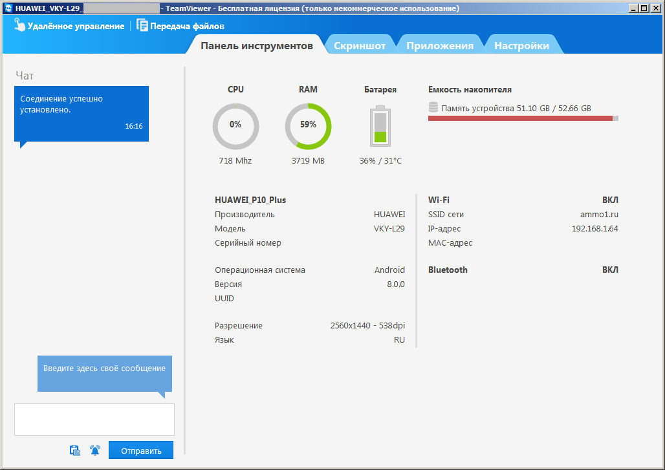Click the file transfer documents icon

[x=142, y=25]
